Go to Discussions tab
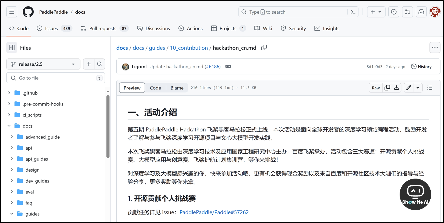This screenshot has width=444, height=223. point(154,28)
